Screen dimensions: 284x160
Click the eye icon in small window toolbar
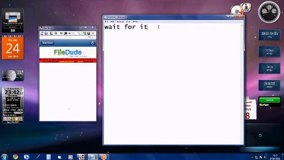pyautogui.click(x=61, y=33)
